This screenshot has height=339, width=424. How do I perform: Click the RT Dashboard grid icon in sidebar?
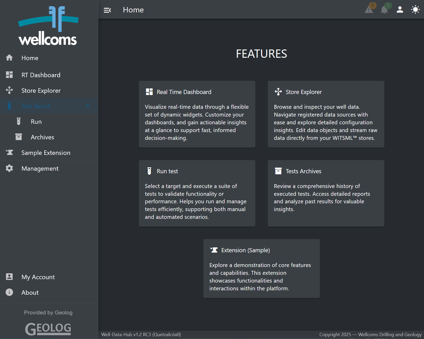coord(9,75)
